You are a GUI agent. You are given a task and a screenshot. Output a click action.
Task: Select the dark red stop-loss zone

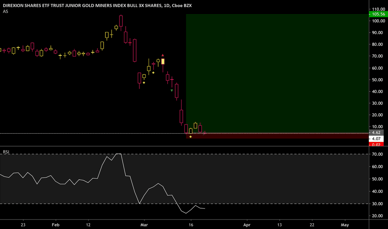[277, 136]
